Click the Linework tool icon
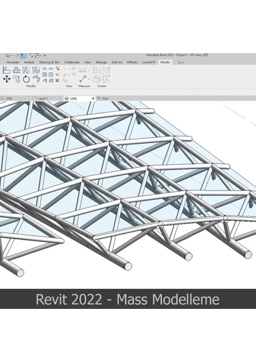The width and height of the screenshot is (256, 362). (74, 75)
